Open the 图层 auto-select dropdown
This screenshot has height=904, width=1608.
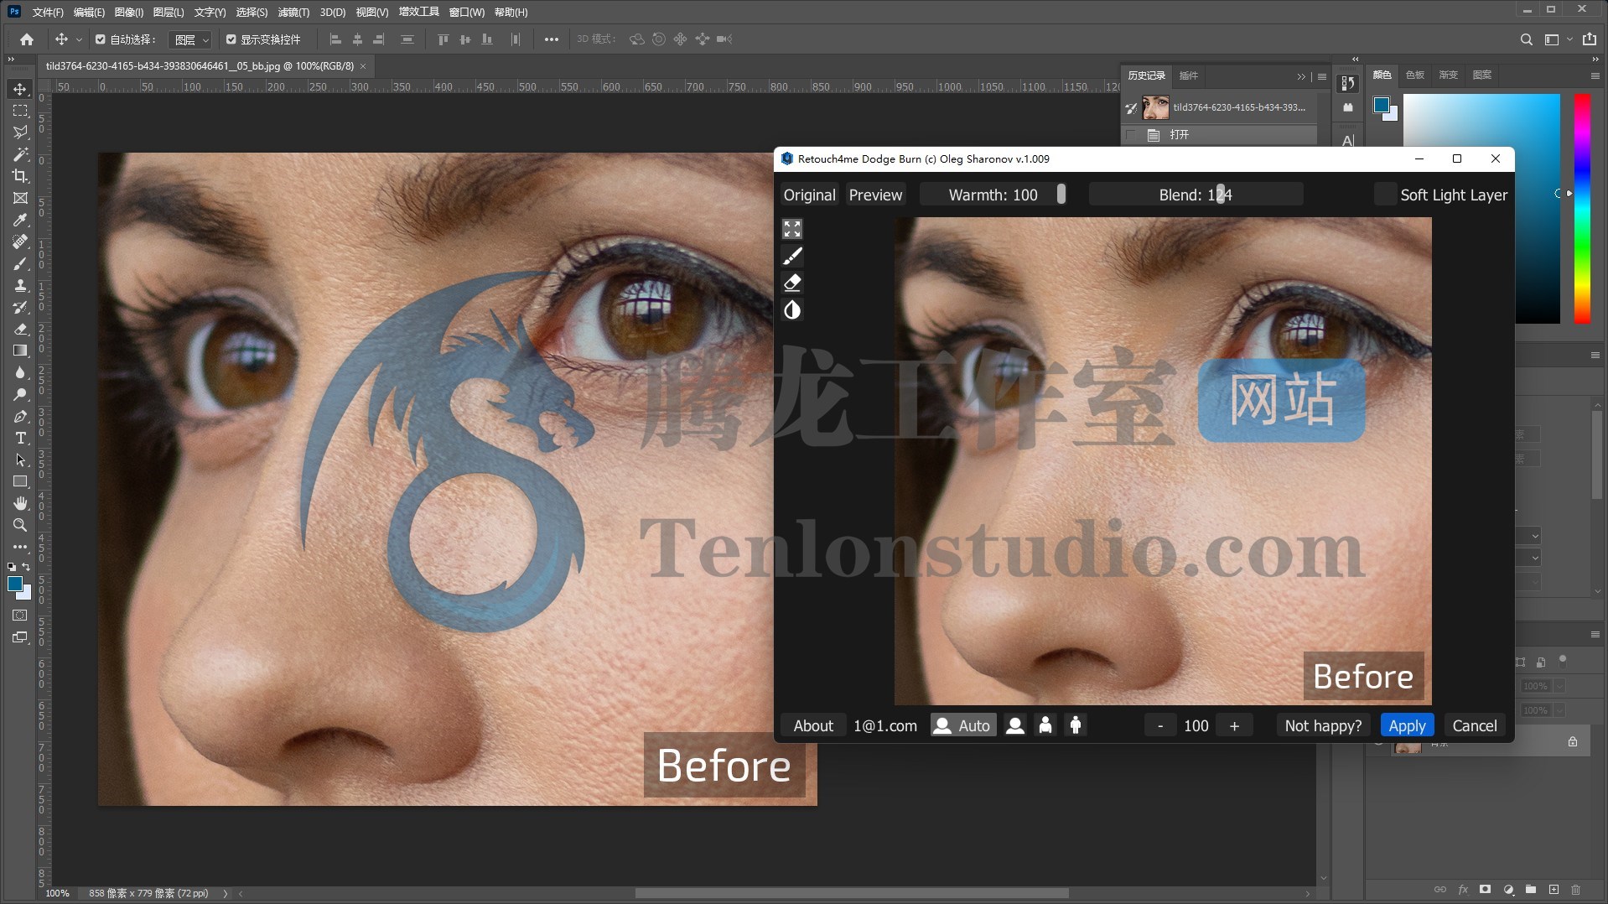coord(190,39)
